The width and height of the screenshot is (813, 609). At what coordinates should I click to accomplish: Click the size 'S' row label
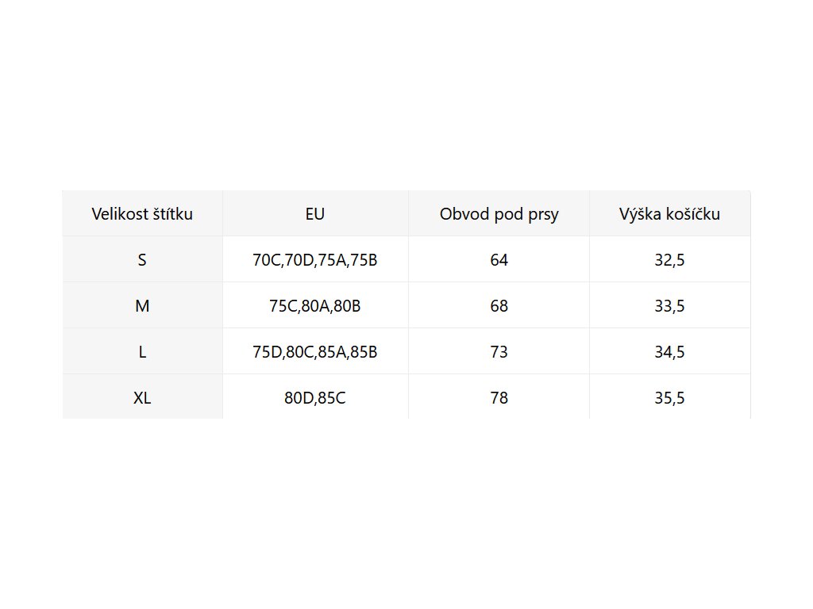pos(142,259)
